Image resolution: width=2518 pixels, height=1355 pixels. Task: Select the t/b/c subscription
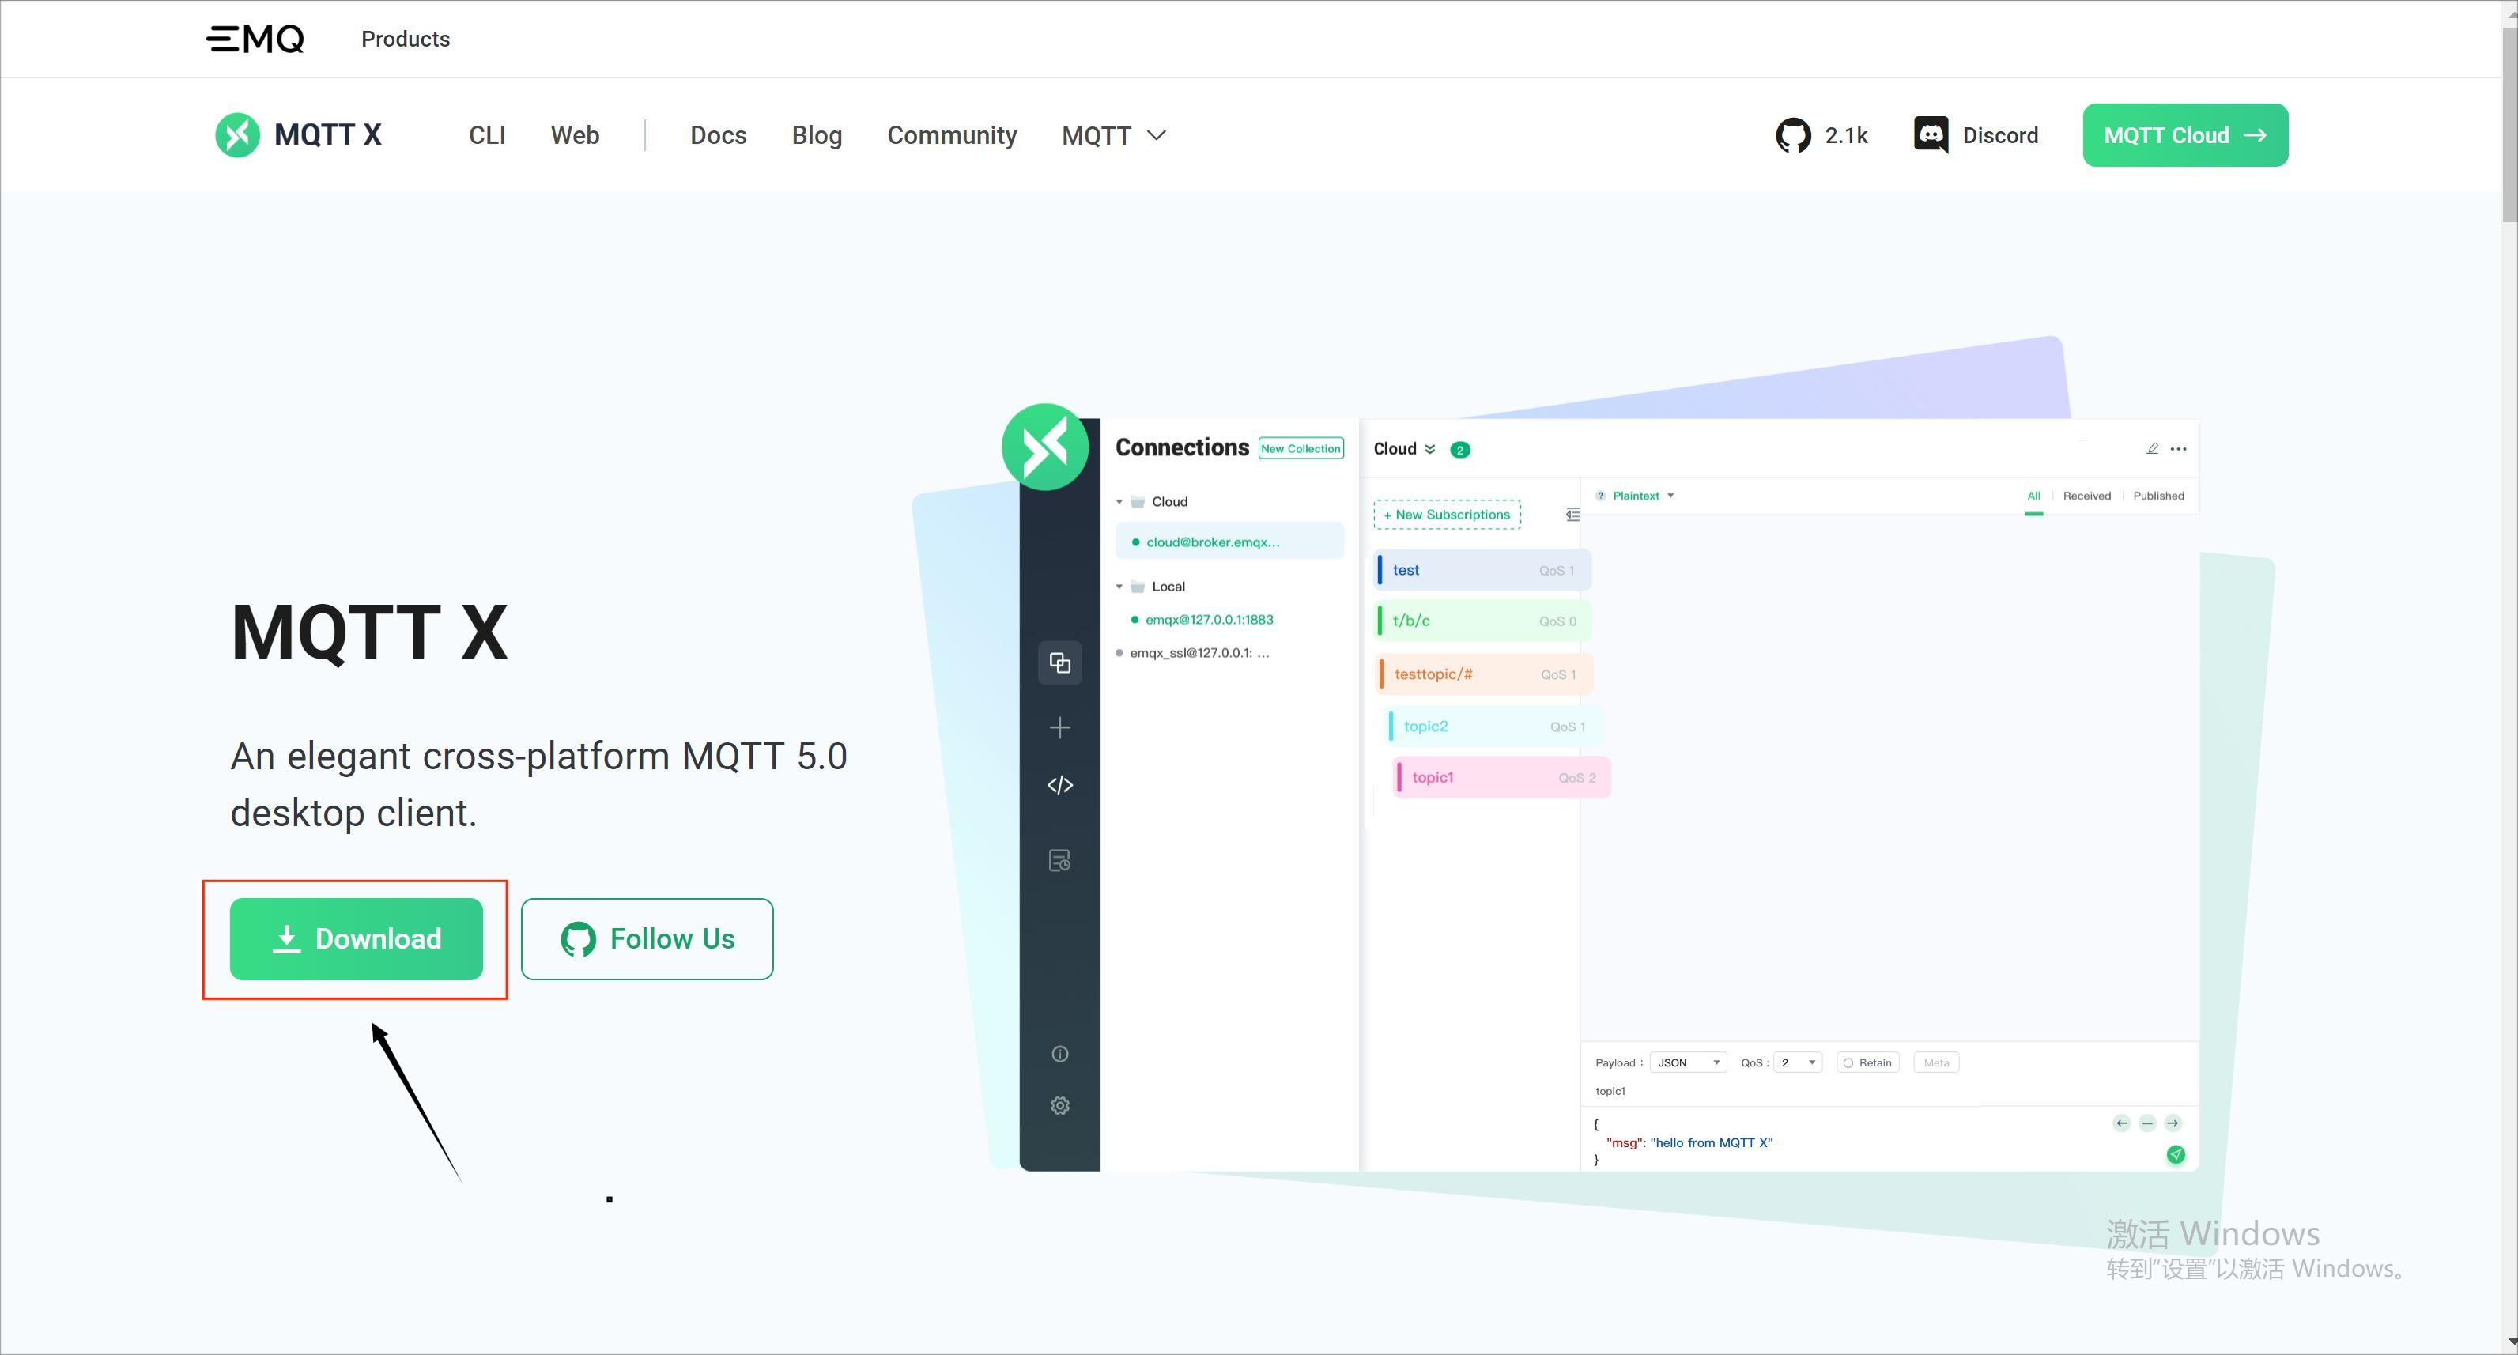click(1484, 621)
